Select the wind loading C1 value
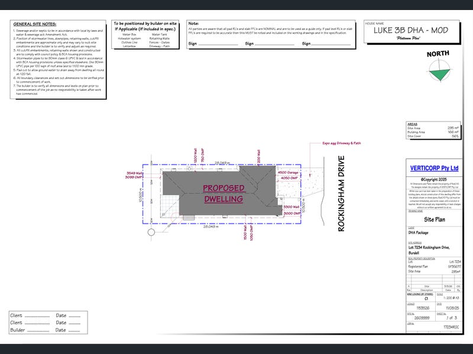This screenshot has height=354, width=473. click(426, 299)
